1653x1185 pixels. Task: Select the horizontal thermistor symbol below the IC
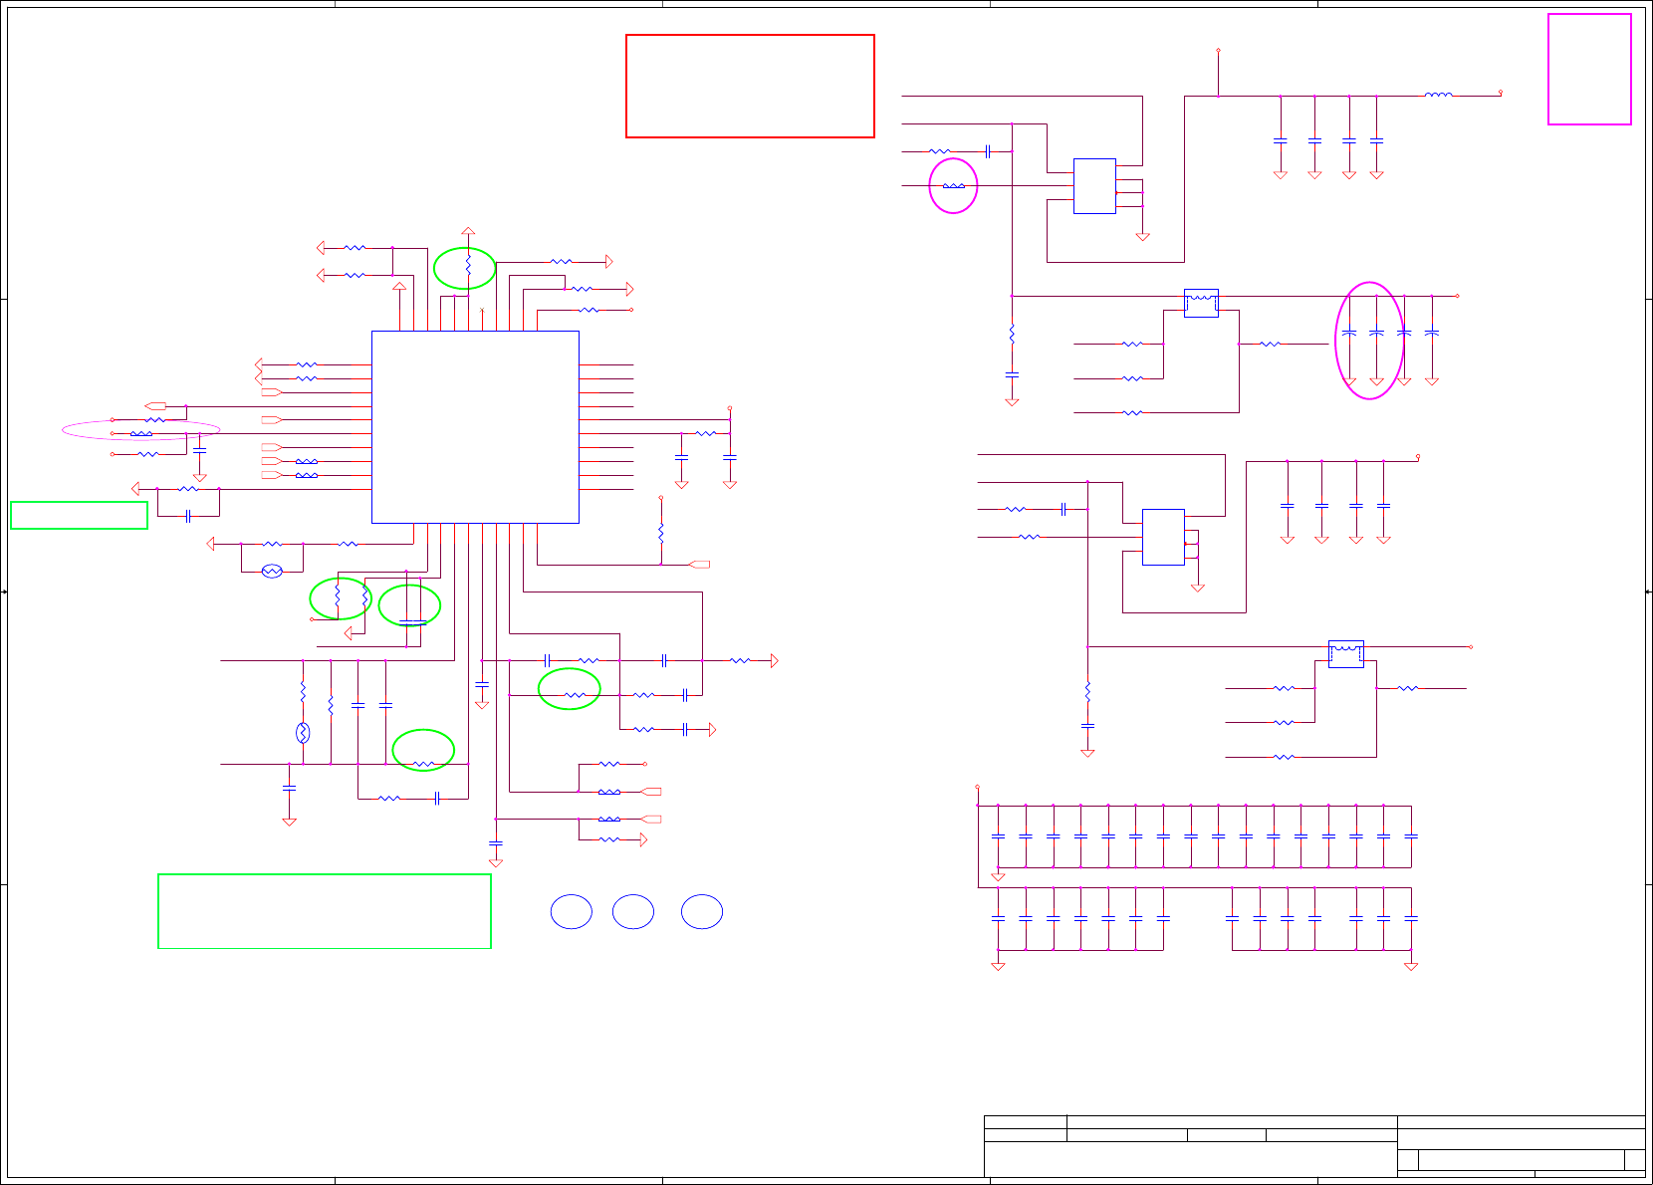(x=272, y=571)
